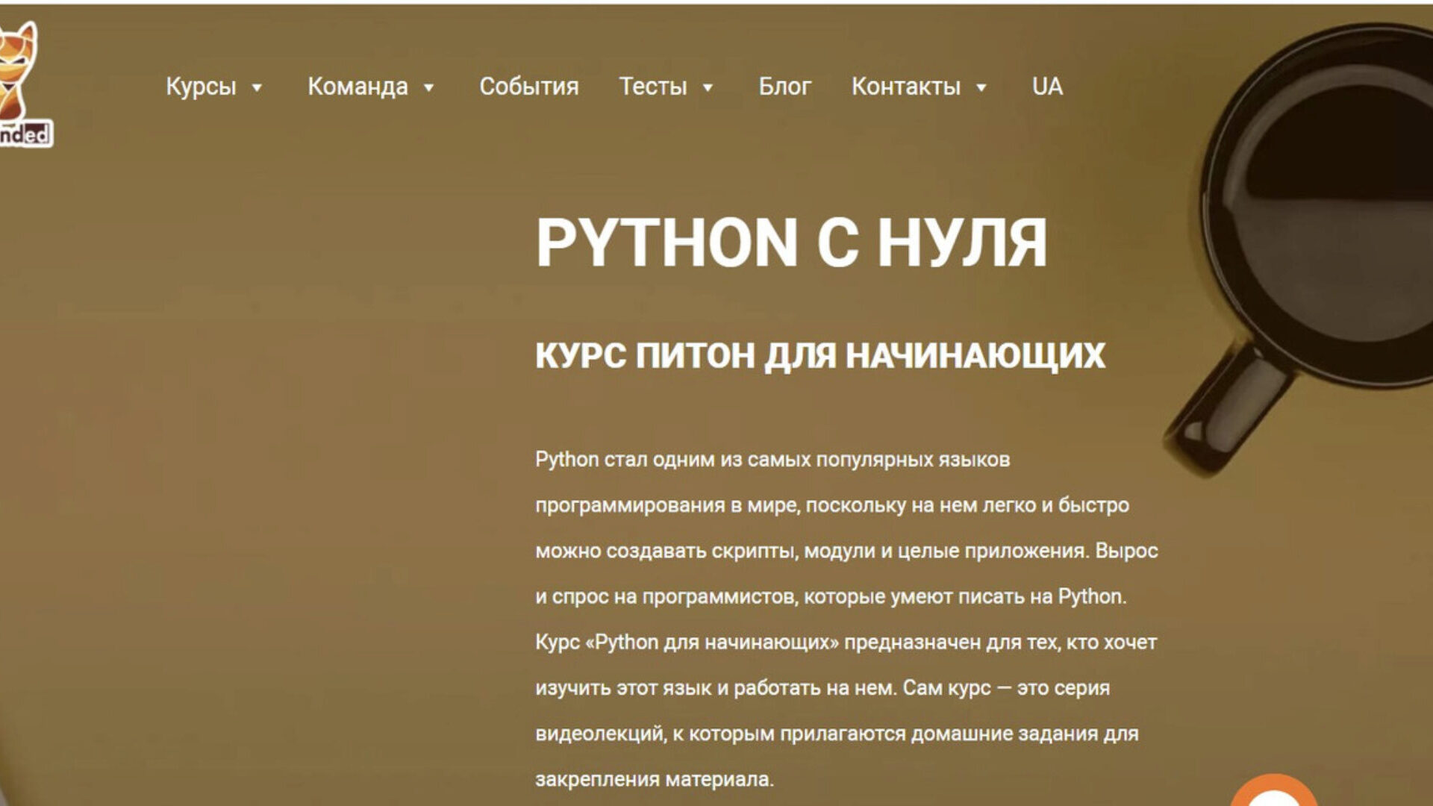Open the Блог link
Image resolution: width=1433 pixels, height=806 pixels.
[x=784, y=87]
